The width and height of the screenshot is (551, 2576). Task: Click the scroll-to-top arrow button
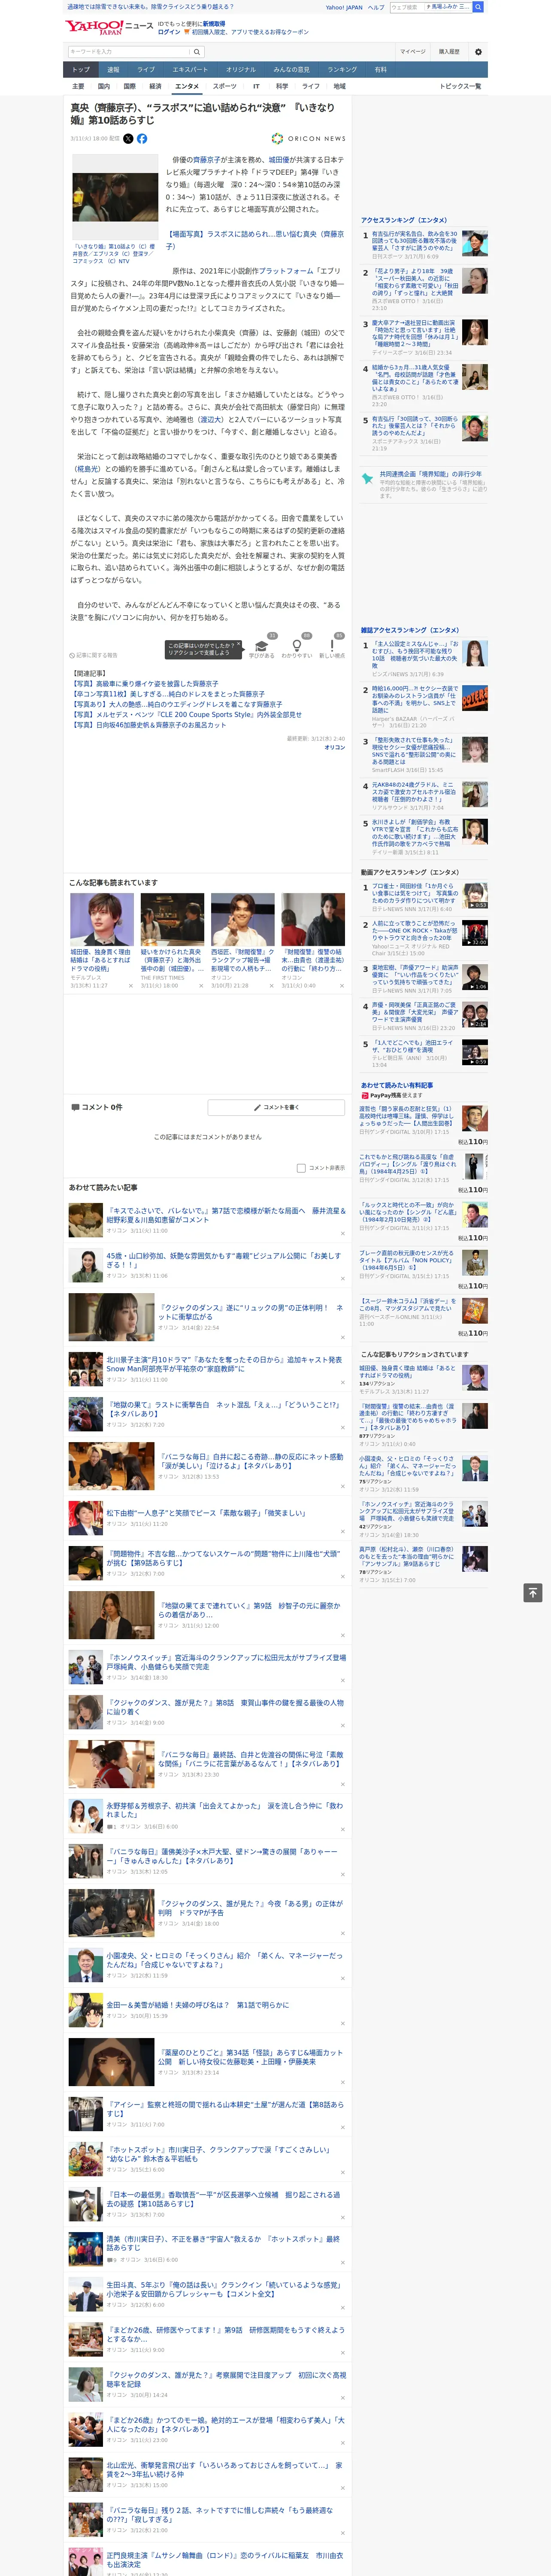[533, 1592]
